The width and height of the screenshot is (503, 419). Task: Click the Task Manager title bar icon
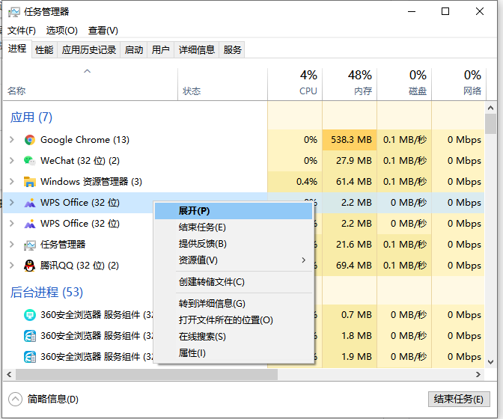pyautogui.click(x=13, y=11)
